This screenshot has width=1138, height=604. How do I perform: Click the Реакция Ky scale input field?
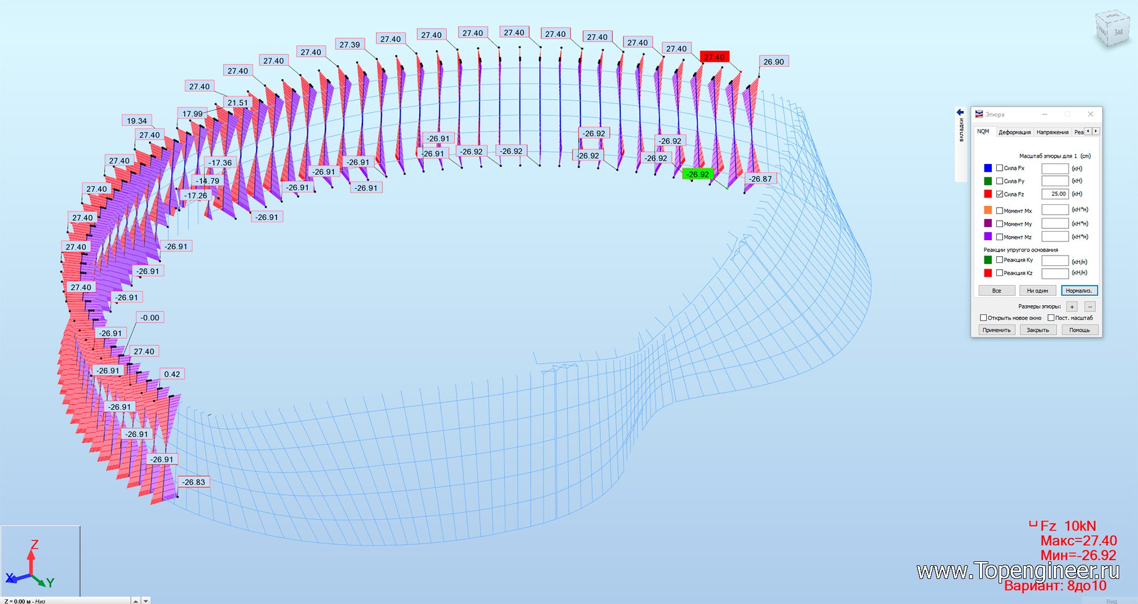tap(1055, 260)
